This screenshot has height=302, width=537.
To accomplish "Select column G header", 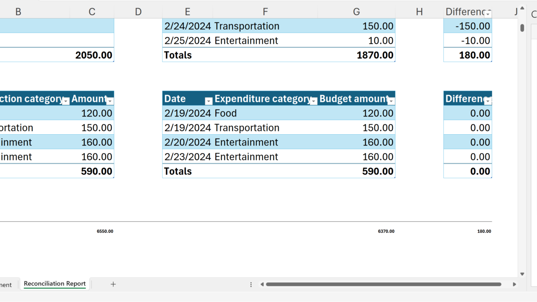I will point(356,12).
